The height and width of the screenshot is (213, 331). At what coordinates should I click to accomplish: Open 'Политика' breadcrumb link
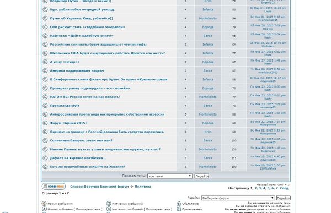143,187
